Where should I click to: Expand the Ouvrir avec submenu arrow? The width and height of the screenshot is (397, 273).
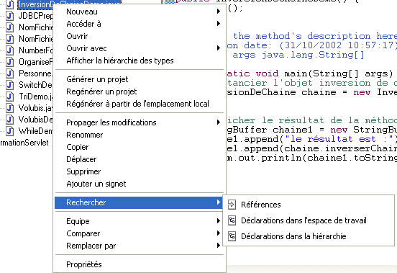[219, 48]
